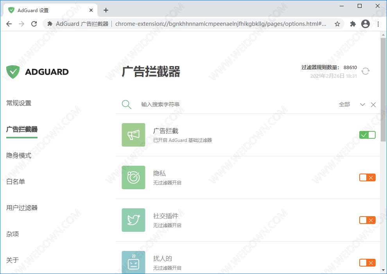Click the 扰人的 angry face icon
The image size is (387, 274).
pos(134,262)
